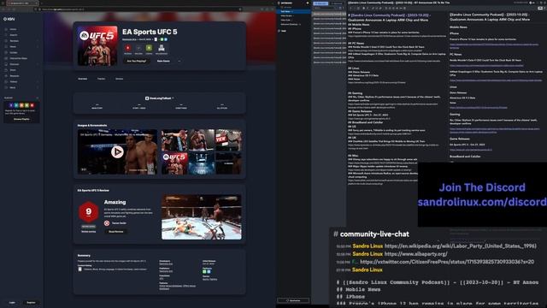Collapse the Playlist panel in the sidebar
The image size is (547, 308).
[38, 98]
